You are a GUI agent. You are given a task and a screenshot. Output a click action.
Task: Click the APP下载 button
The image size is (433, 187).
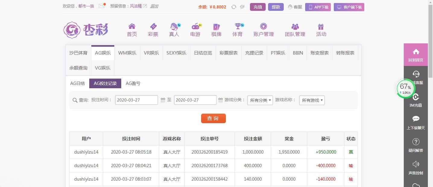318,7
